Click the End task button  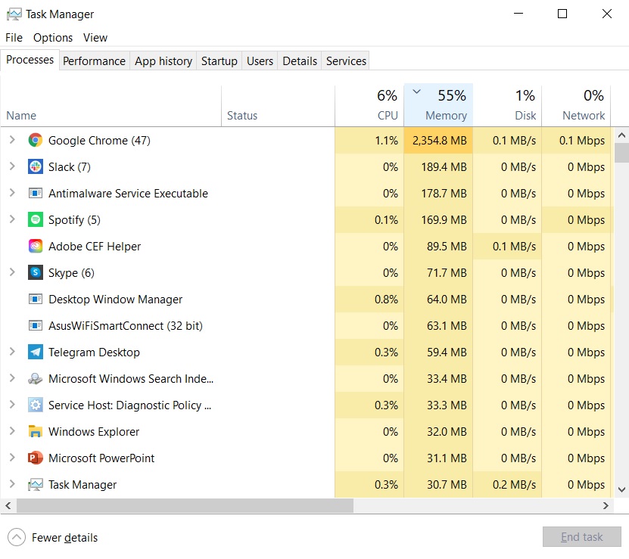click(x=581, y=537)
